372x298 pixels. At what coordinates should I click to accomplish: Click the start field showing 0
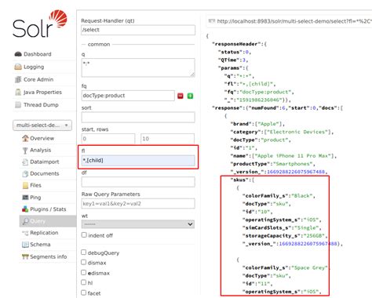tap(108, 139)
